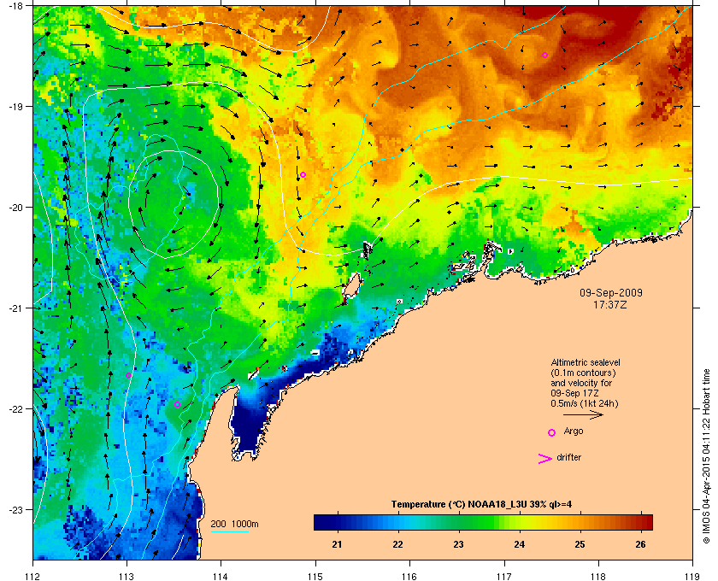Image resolution: width=718 pixels, height=581 pixels.
Task: Click the longitude axis label '116'
Action: (409, 577)
